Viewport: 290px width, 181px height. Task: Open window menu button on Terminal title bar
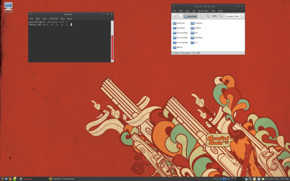30,14
